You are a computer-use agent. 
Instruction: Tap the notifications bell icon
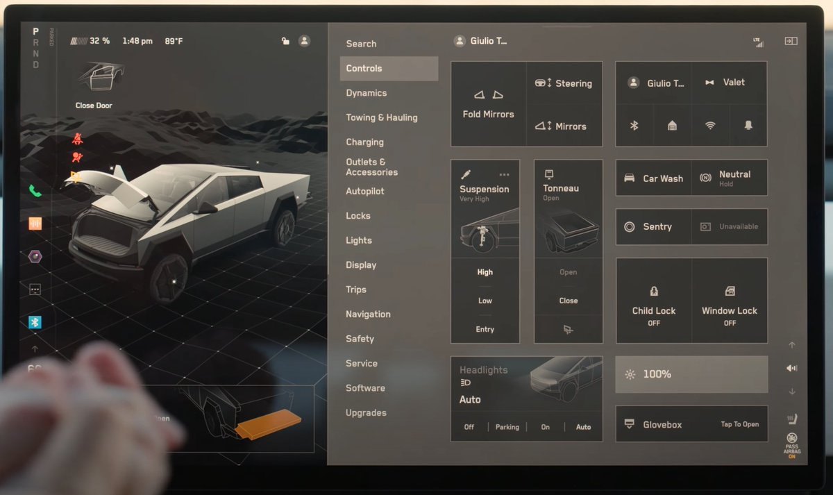click(748, 126)
